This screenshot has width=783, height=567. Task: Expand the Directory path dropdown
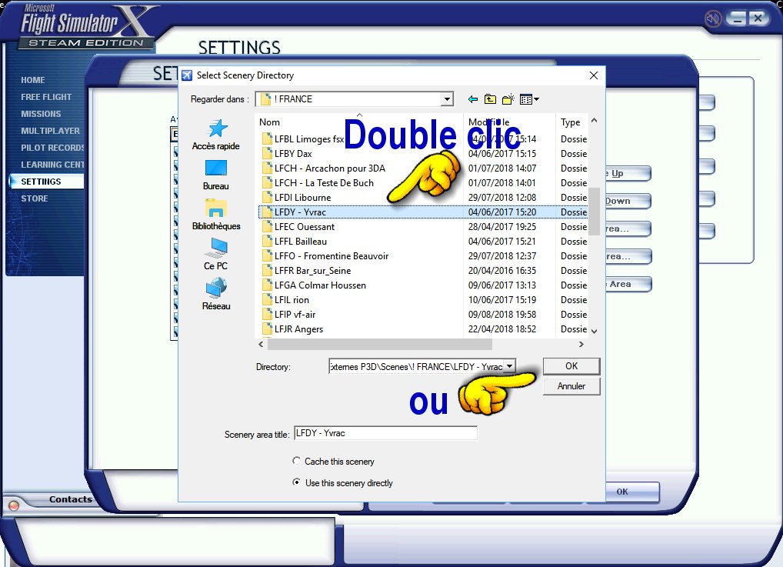pos(509,366)
